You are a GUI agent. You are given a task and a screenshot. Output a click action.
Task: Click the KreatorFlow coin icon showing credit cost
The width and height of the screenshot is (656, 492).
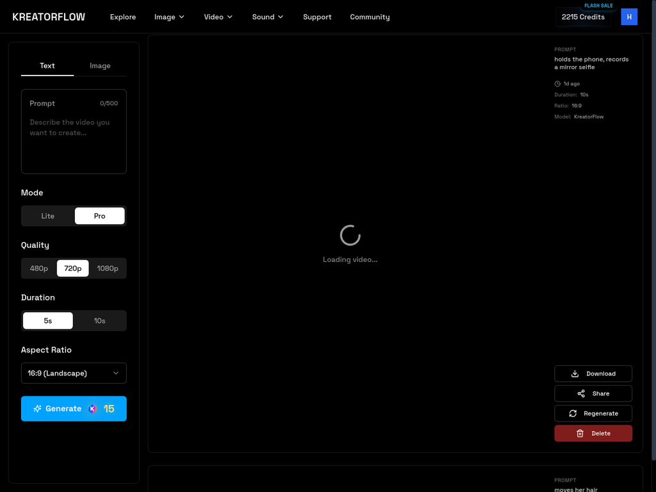[x=93, y=409]
